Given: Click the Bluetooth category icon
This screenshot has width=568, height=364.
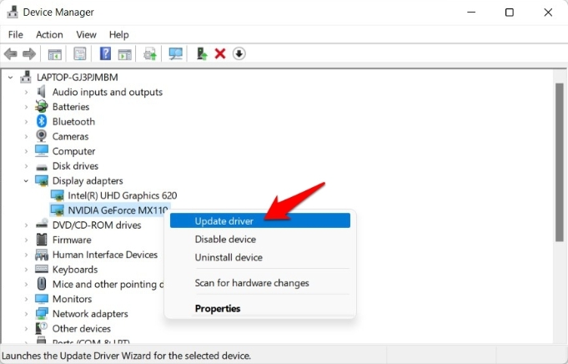Looking at the screenshot, I should tap(42, 121).
